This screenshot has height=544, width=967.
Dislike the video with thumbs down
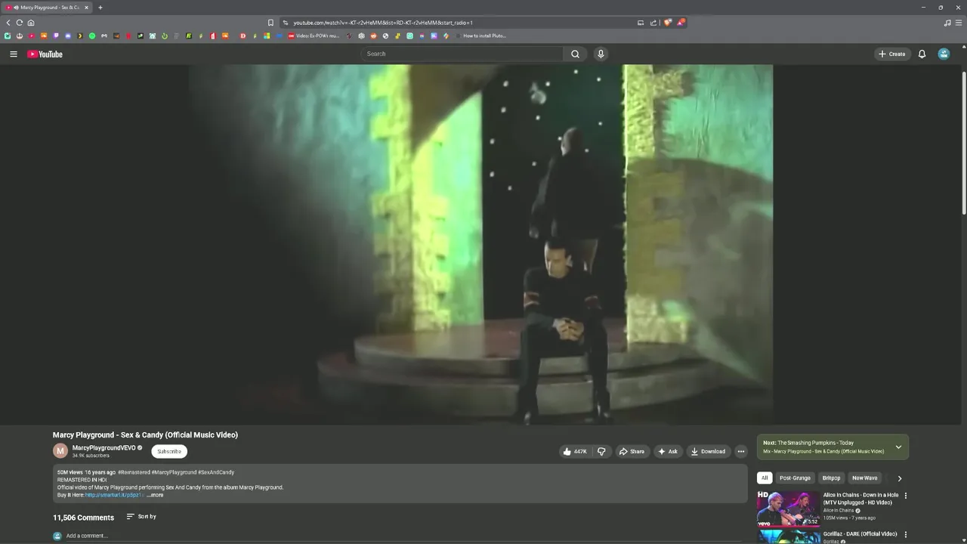tap(601, 451)
